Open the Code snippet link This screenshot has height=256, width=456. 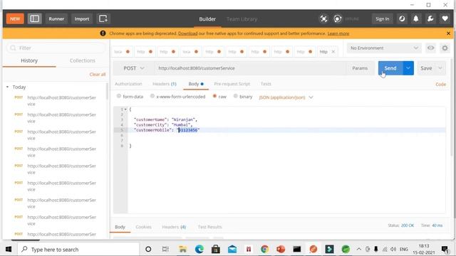(440, 84)
